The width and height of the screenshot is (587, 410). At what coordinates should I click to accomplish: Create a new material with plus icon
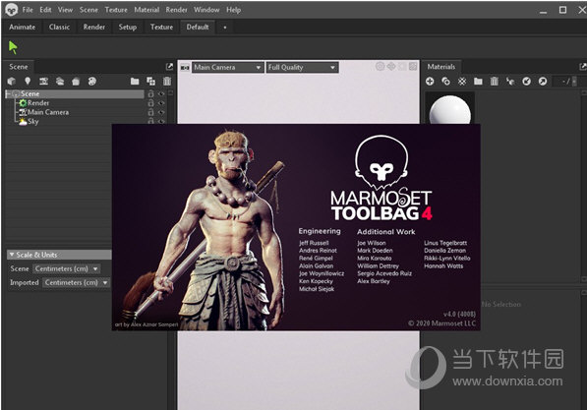pos(430,82)
